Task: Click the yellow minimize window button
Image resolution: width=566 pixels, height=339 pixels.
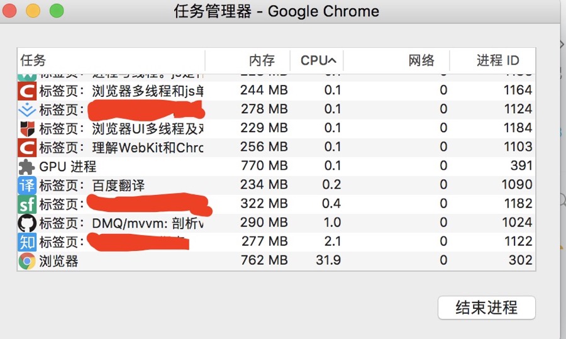Action: [33, 11]
